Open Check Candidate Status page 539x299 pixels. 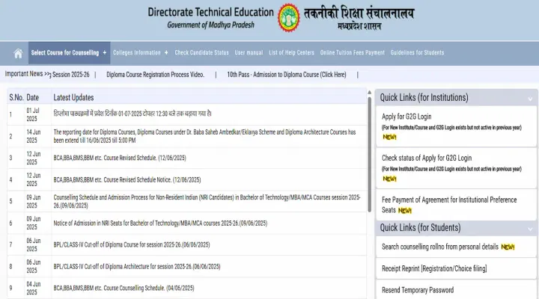(201, 52)
